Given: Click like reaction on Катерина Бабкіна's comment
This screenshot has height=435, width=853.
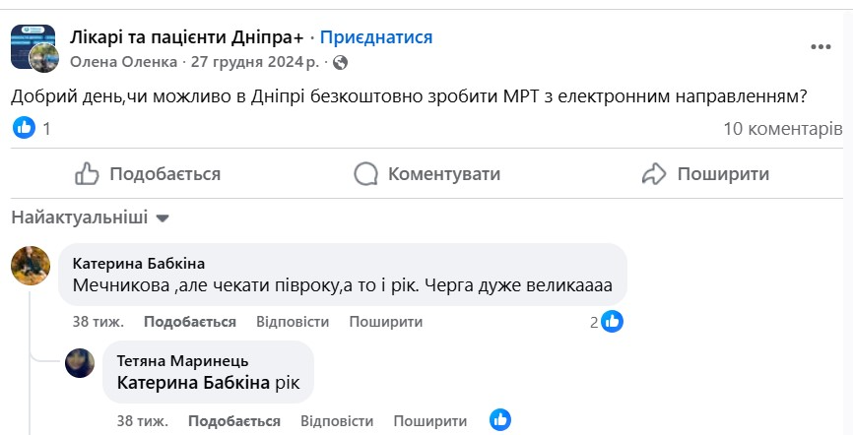Looking at the screenshot, I should (612, 322).
